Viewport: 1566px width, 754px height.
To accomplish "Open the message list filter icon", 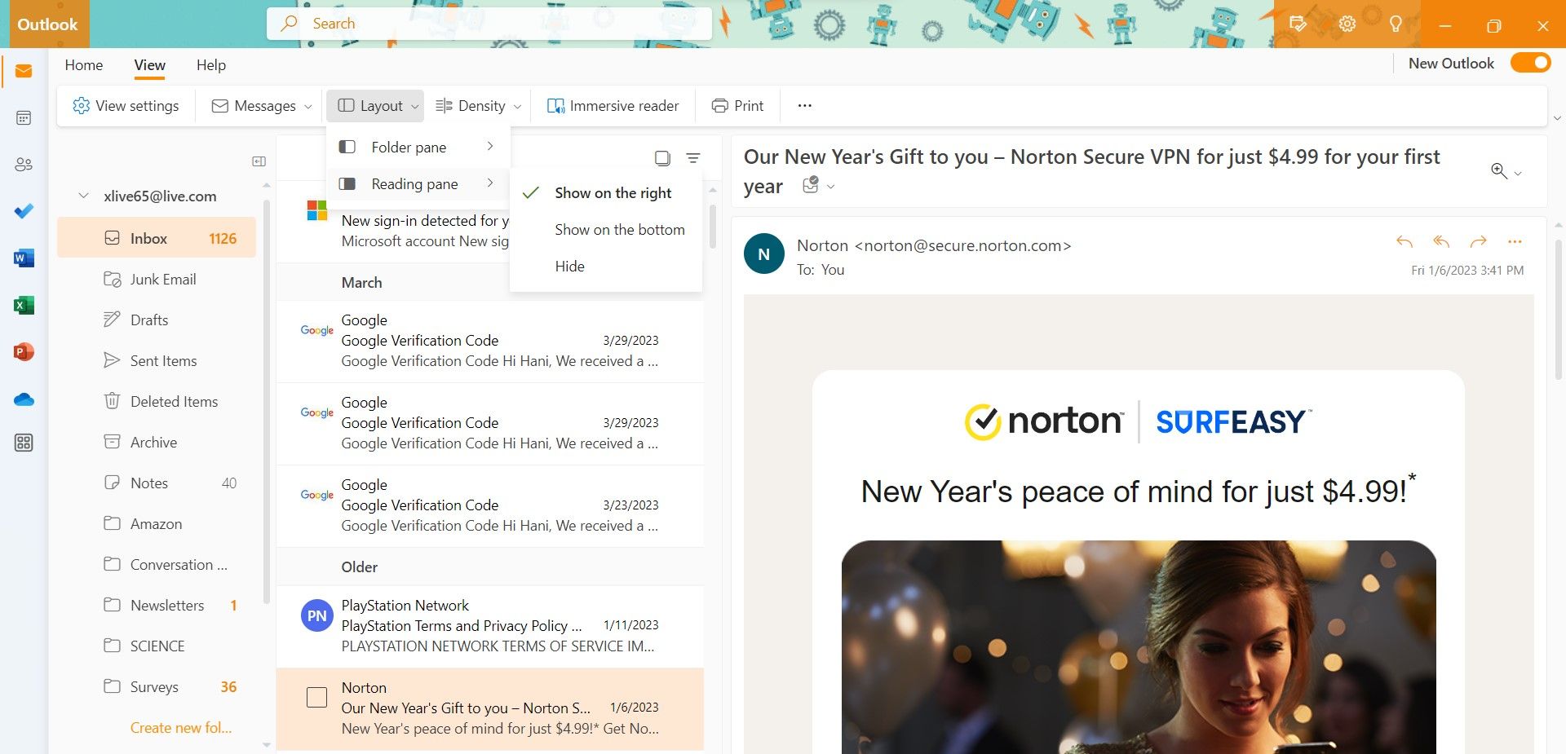I will click(693, 158).
